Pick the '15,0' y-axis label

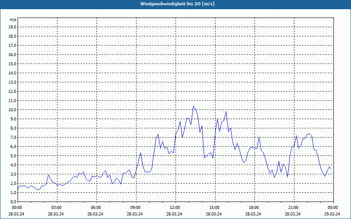(x=13, y=64)
